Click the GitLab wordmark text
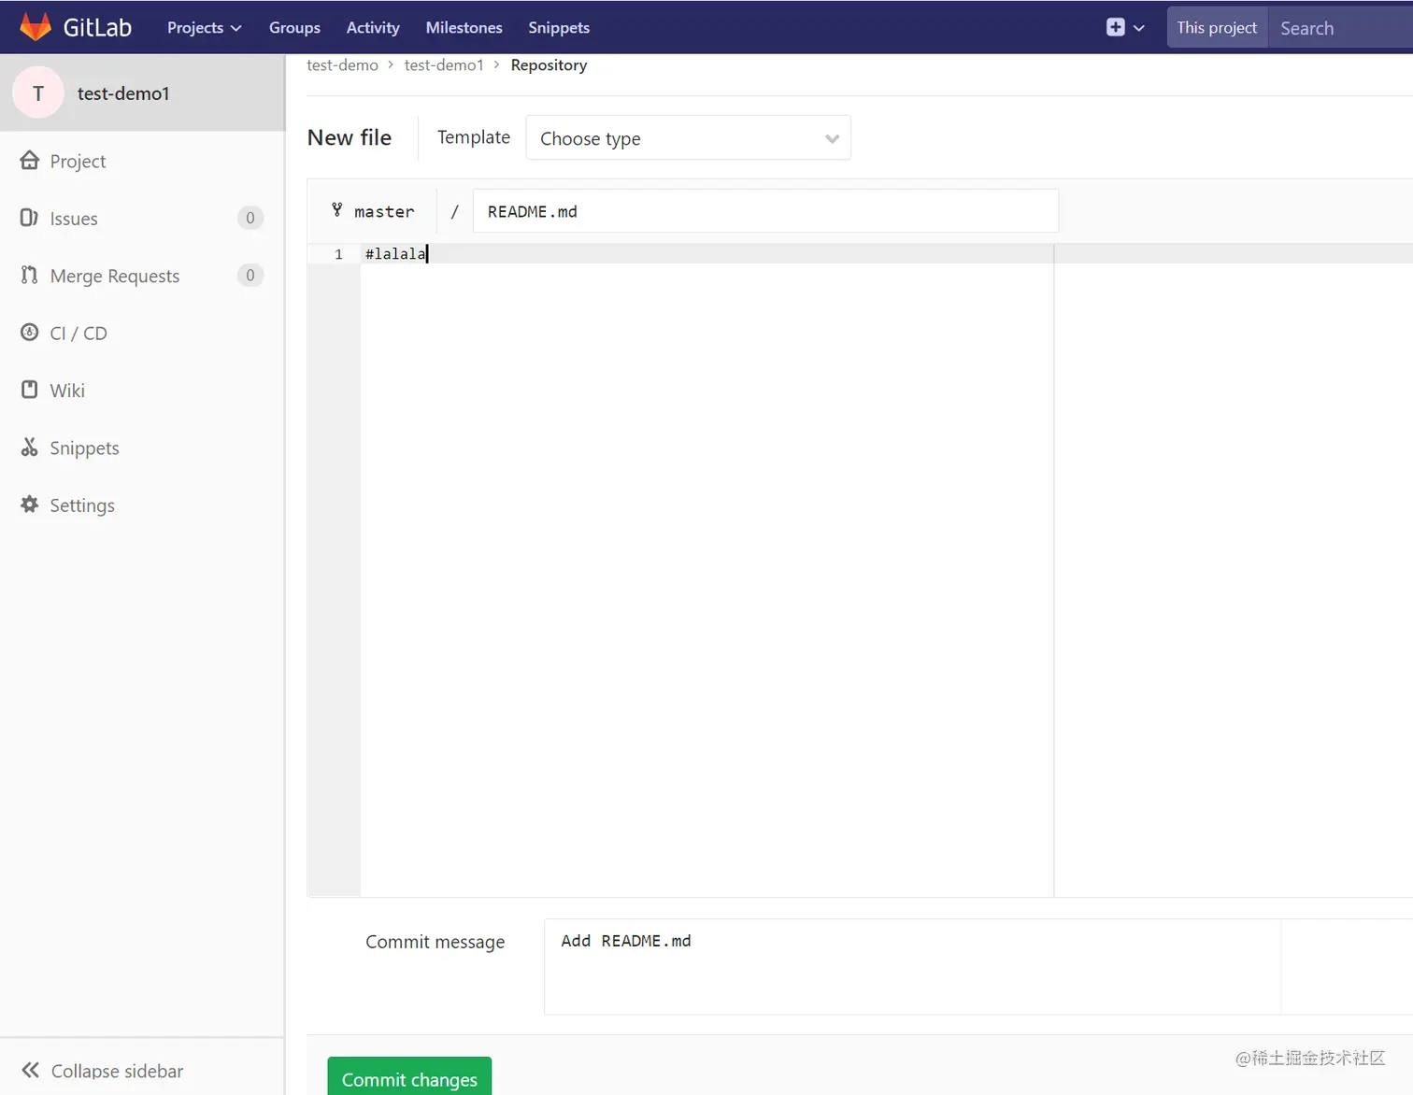 (x=97, y=27)
